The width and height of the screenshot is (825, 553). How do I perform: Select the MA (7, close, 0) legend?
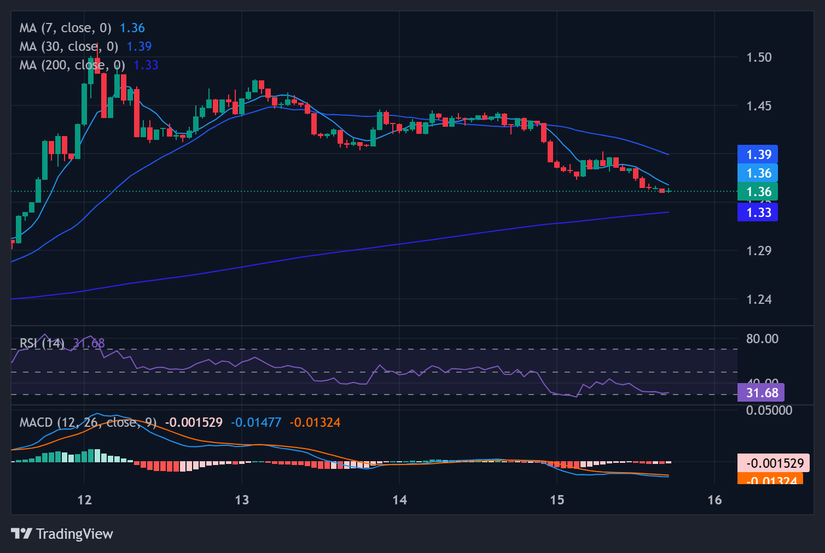pyautogui.click(x=65, y=28)
